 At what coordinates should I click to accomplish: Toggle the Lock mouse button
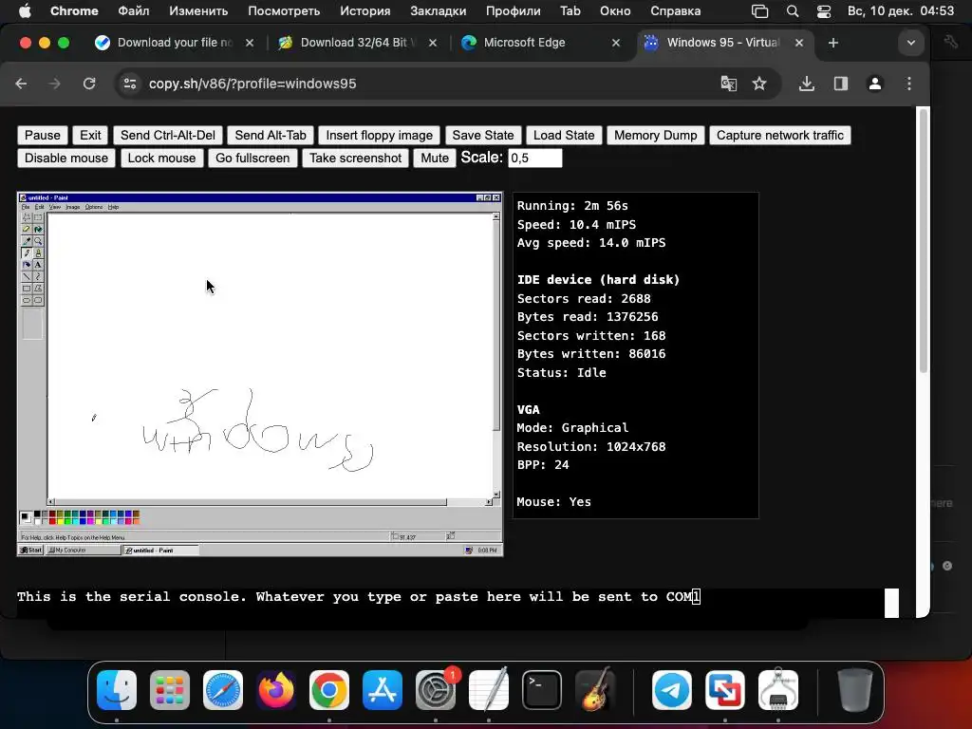[x=161, y=159]
